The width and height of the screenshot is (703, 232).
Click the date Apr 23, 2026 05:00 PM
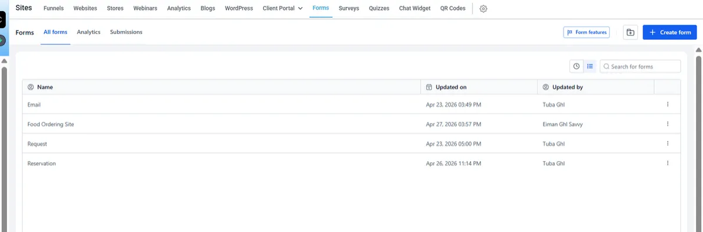click(453, 144)
